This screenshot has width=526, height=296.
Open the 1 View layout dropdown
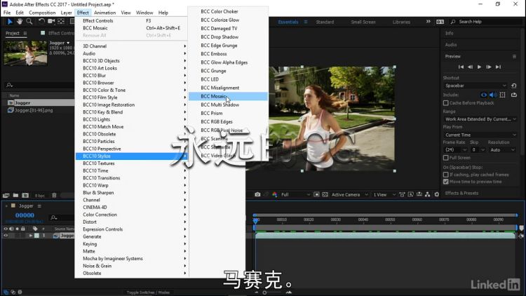pos(384,194)
